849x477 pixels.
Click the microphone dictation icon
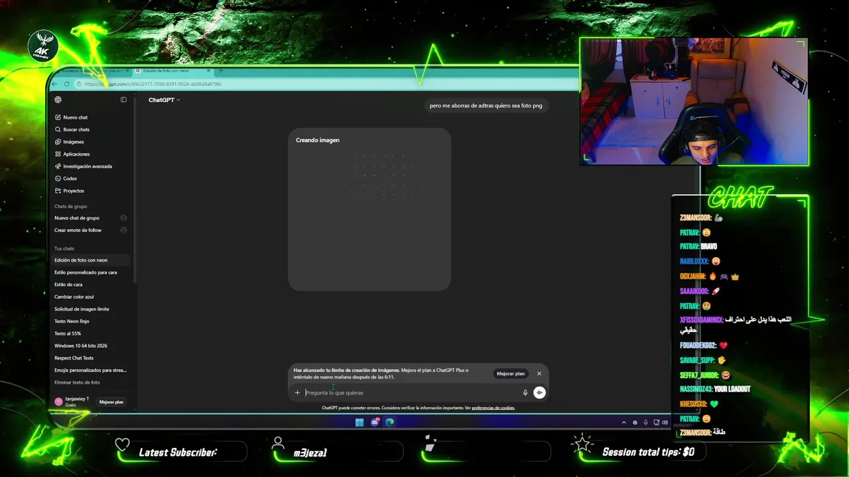[525, 393]
